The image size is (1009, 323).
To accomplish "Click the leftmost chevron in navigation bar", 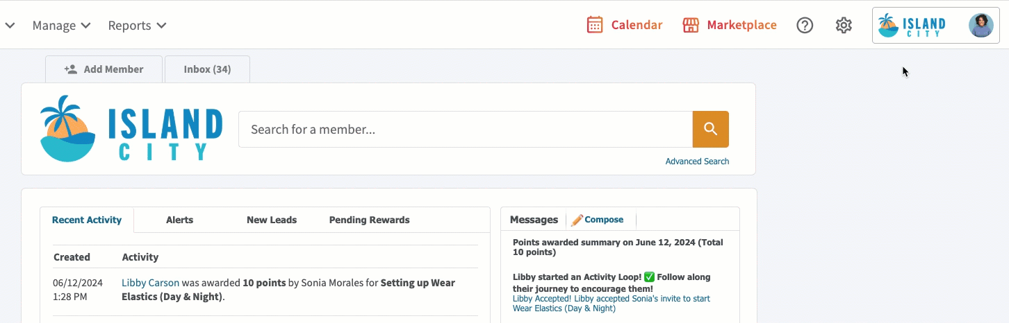I will coord(10,26).
